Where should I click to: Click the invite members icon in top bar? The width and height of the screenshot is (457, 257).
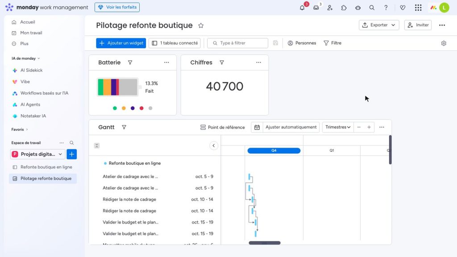pos(330,8)
